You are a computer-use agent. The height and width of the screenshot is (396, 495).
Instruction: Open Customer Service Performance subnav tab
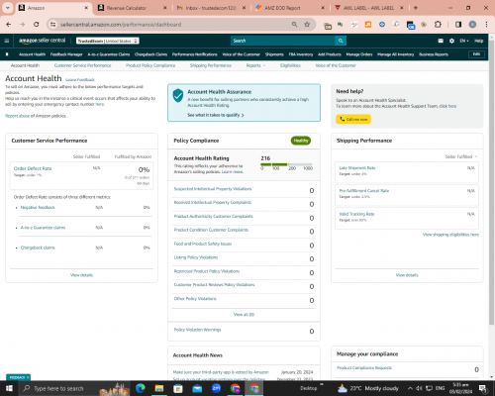[x=82, y=65]
